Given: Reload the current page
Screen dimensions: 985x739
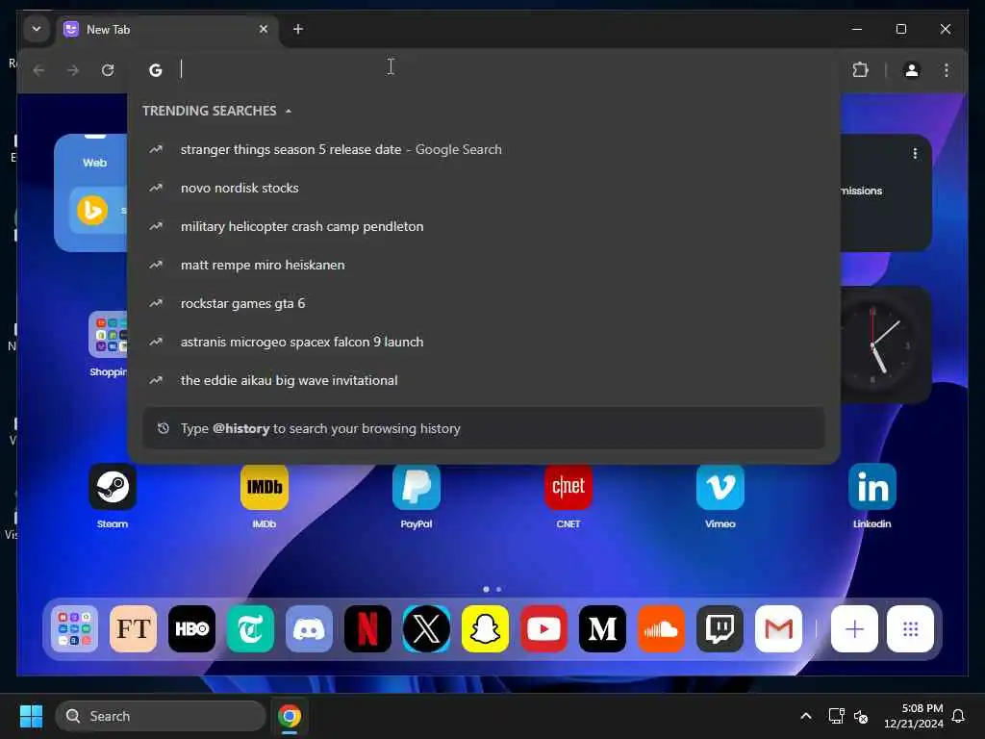Looking at the screenshot, I should pyautogui.click(x=108, y=69).
